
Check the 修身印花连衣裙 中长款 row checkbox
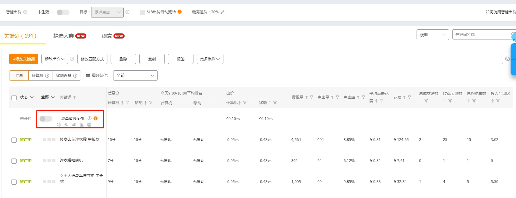tap(14, 140)
